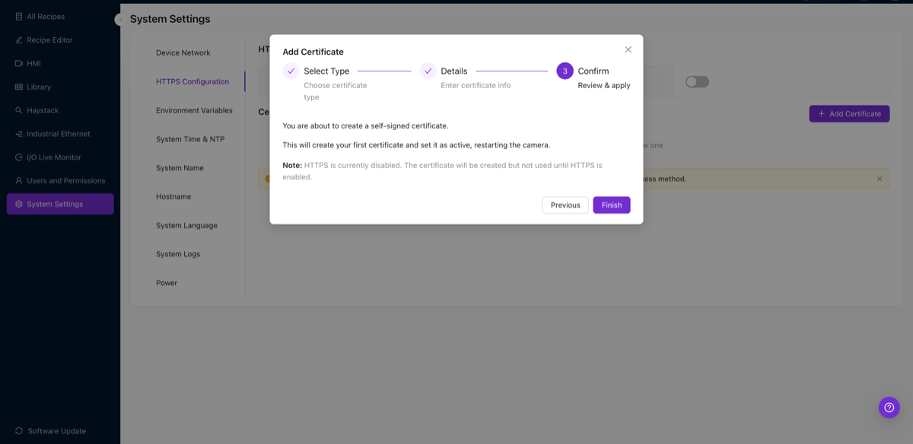Select the Recipe Editor pencil icon
The image size is (913, 444).
(x=19, y=40)
